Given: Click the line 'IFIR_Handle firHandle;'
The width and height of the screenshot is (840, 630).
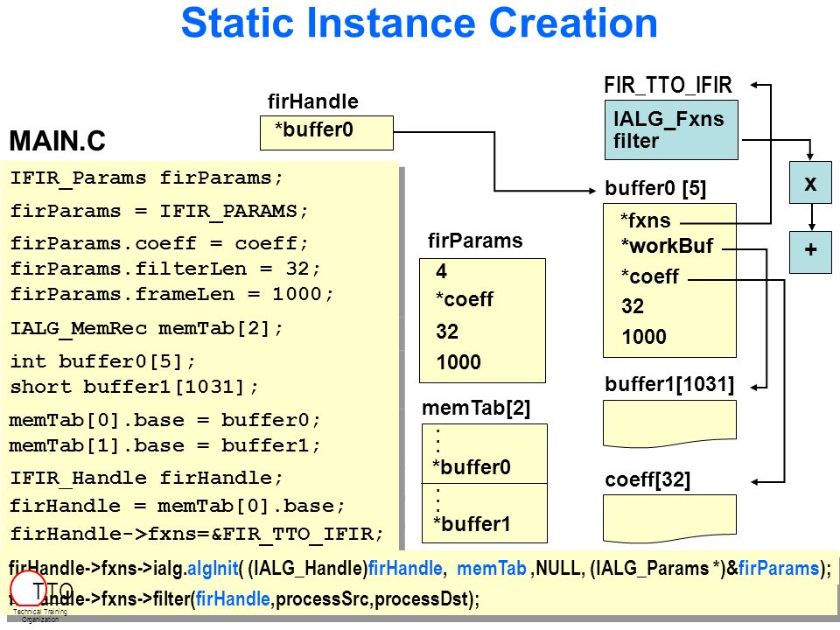Looking at the screenshot, I should (x=146, y=478).
